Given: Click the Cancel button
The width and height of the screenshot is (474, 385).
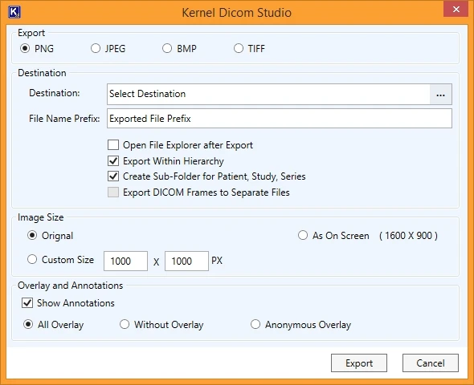Looking at the screenshot, I should [x=431, y=363].
